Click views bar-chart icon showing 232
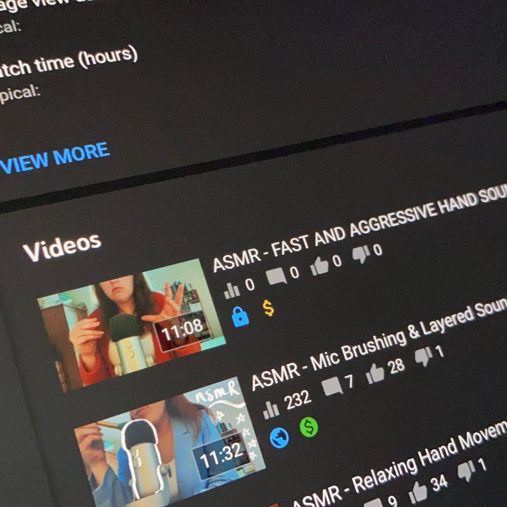The height and width of the screenshot is (507, 507). pyautogui.click(x=271, y=411)
